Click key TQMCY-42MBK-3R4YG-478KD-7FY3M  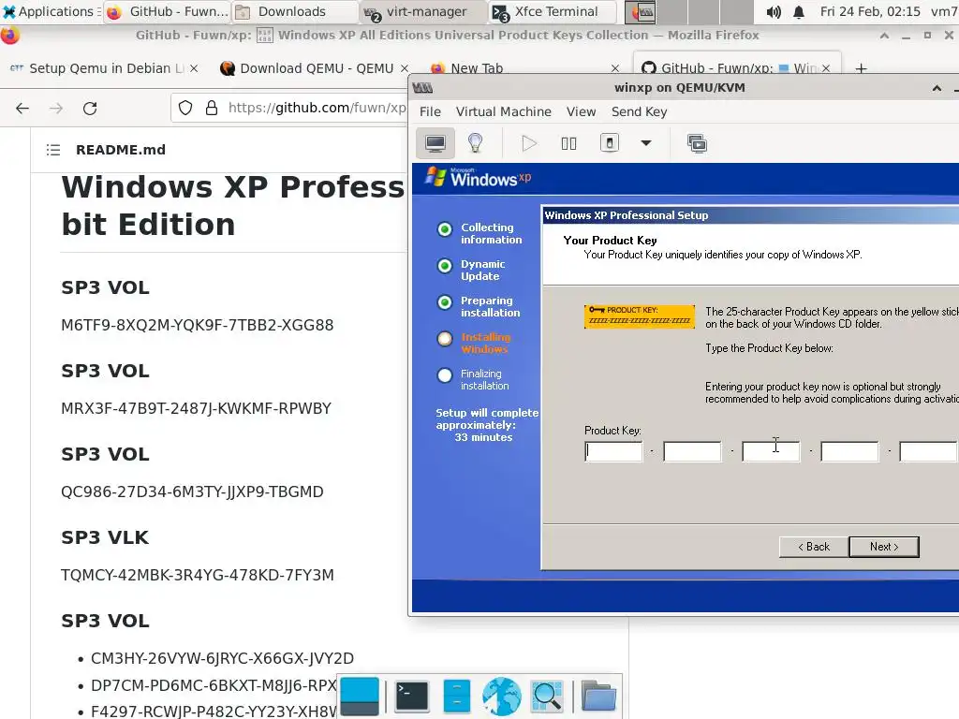197,575
